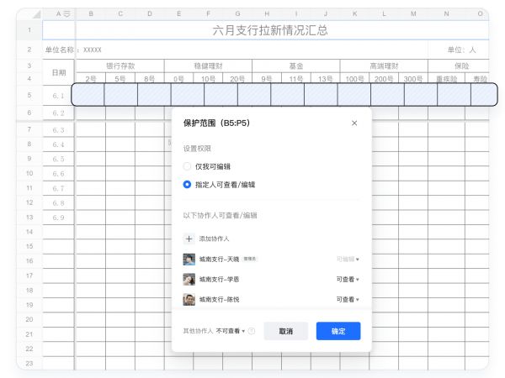Click the title cell 六月支行拉新情况汇总
505x378 pixels.
click(x=269, y=31)
